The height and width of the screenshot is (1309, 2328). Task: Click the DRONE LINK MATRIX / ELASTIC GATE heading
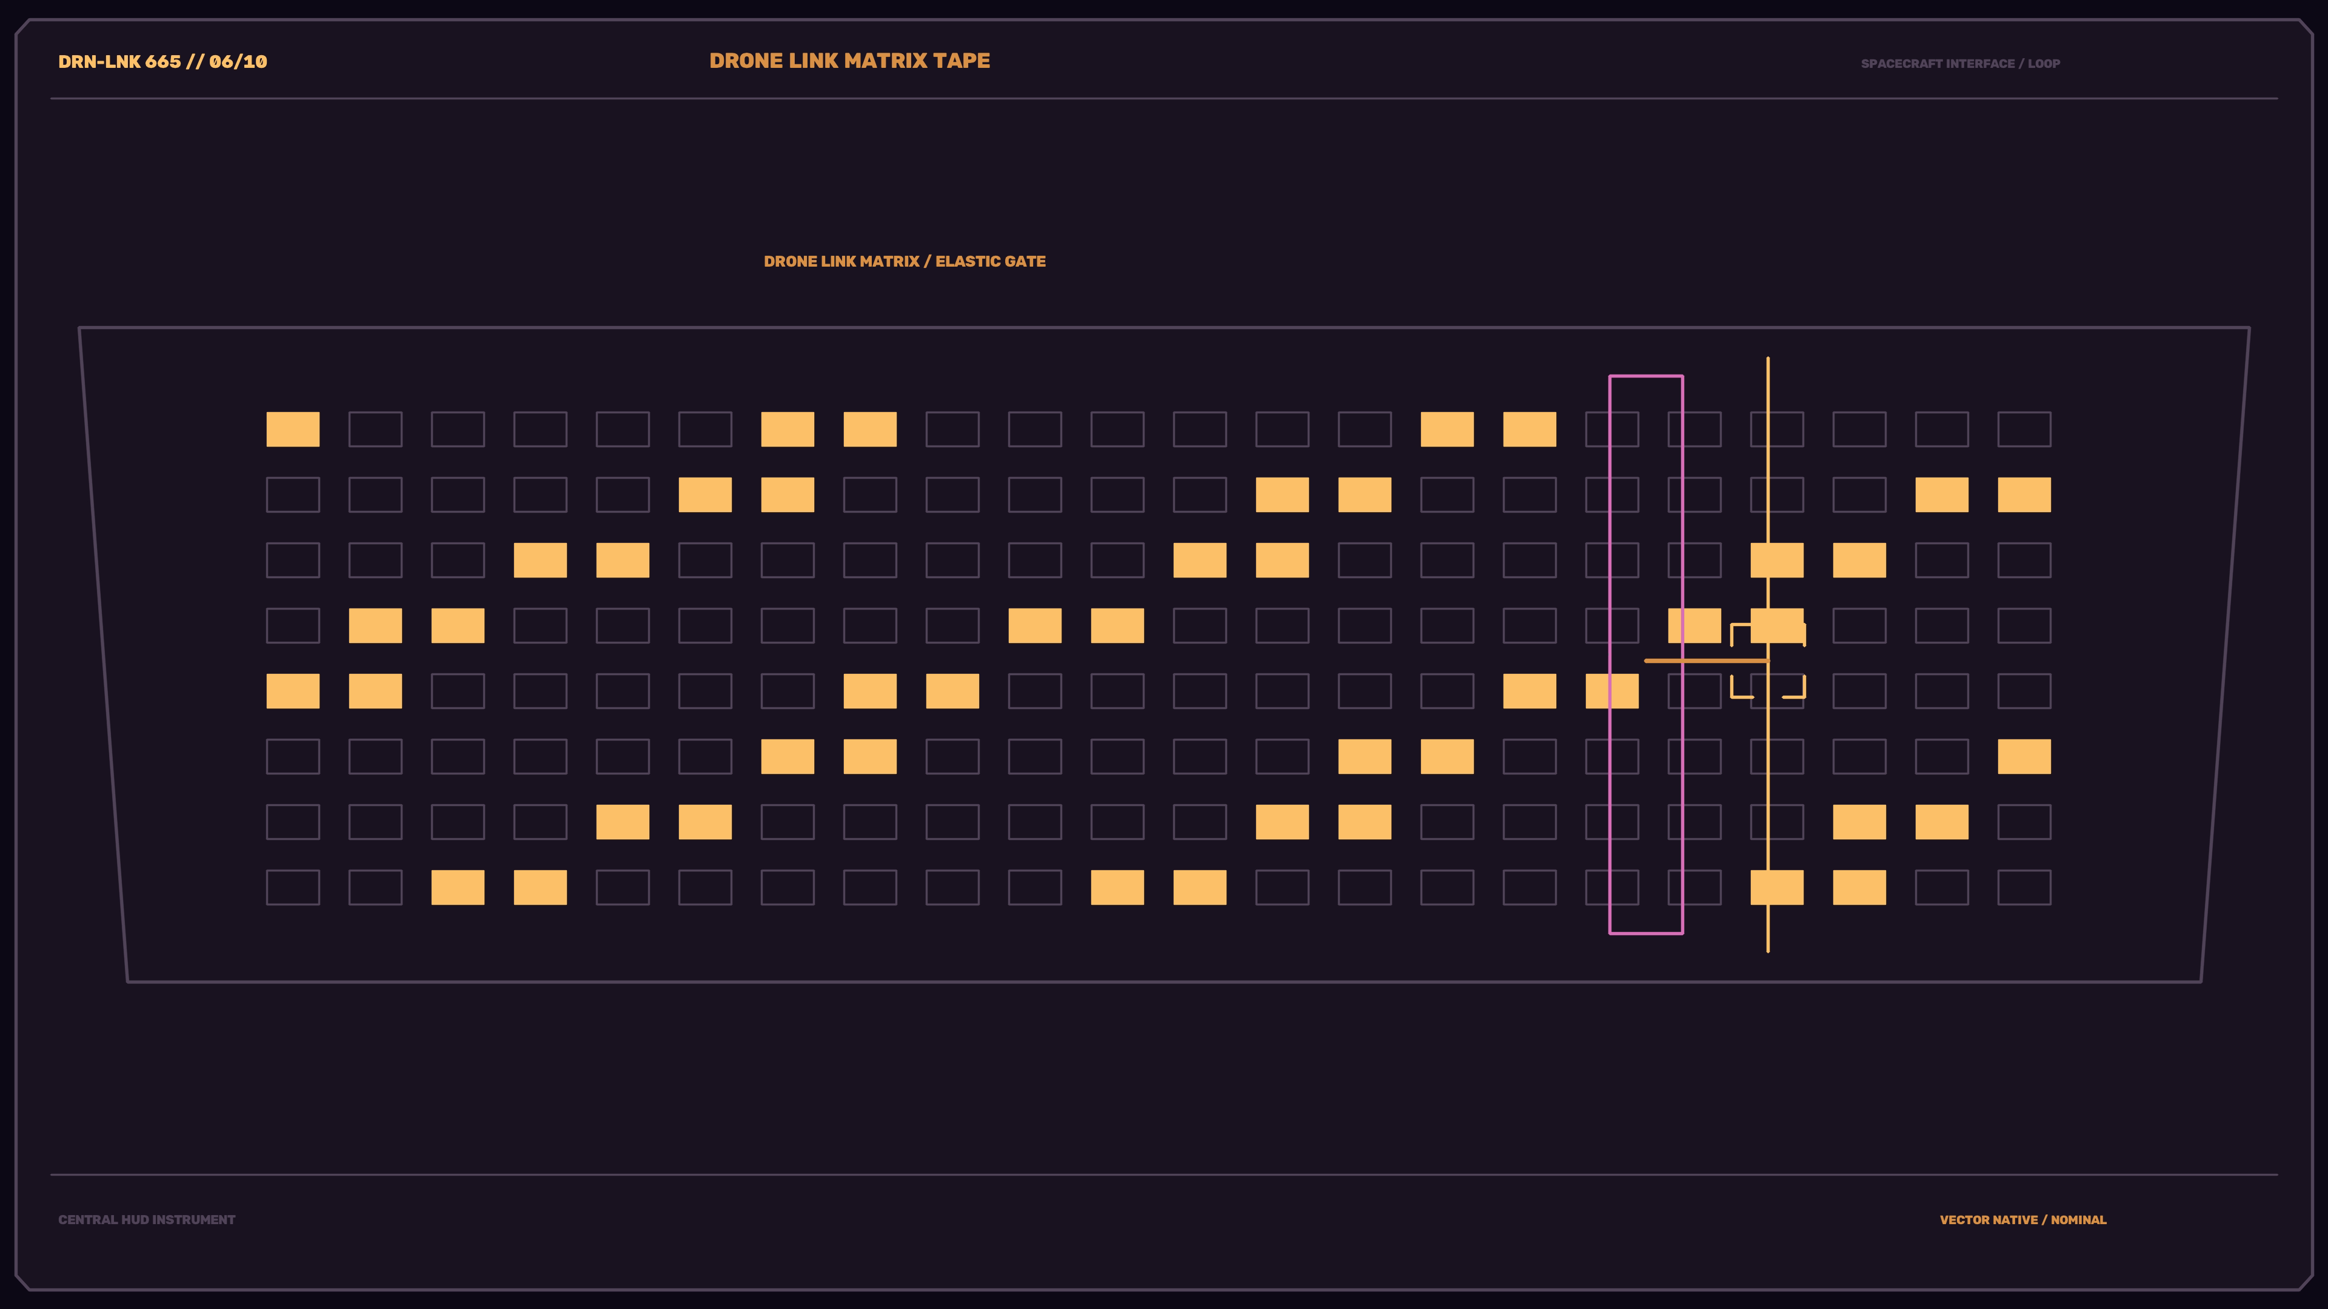905,261
